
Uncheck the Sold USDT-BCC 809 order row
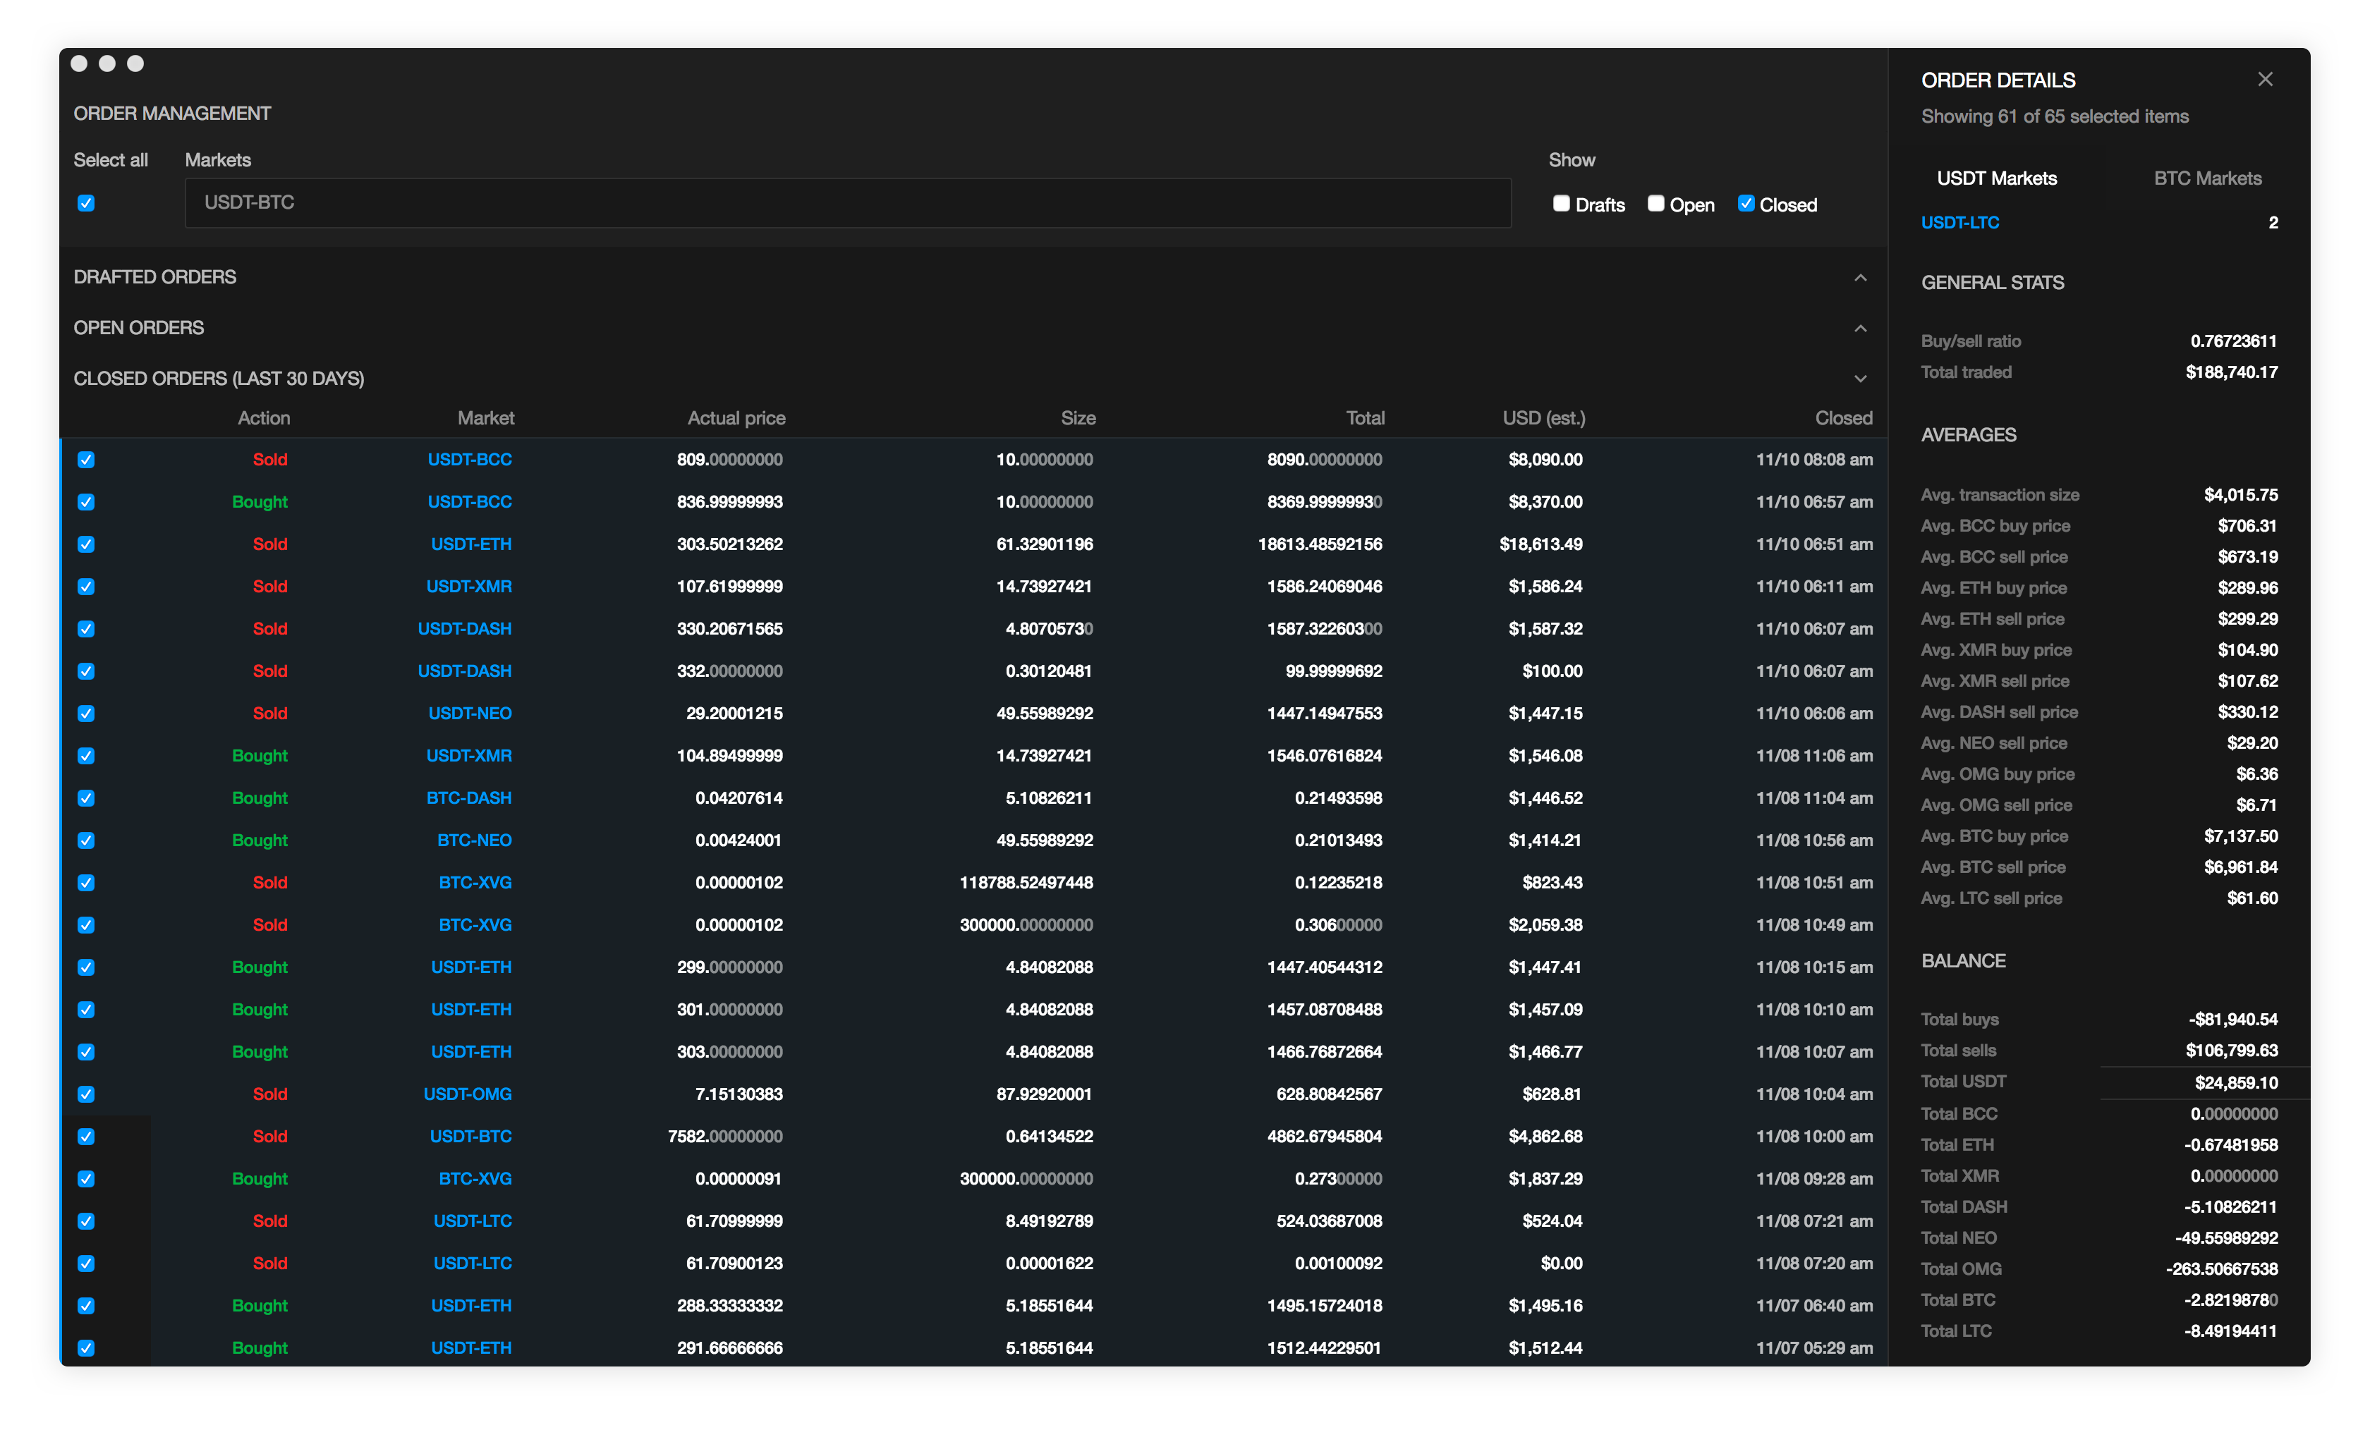click(x=87, y=460)
